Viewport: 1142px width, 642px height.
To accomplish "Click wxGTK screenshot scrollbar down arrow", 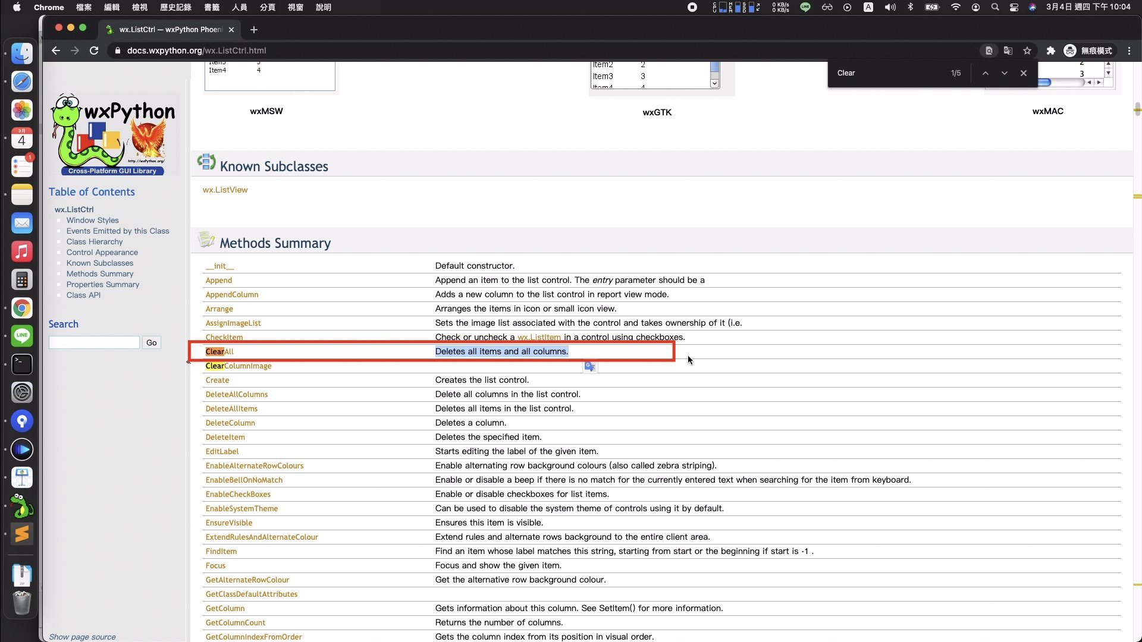I will click(x=714, y=83).
